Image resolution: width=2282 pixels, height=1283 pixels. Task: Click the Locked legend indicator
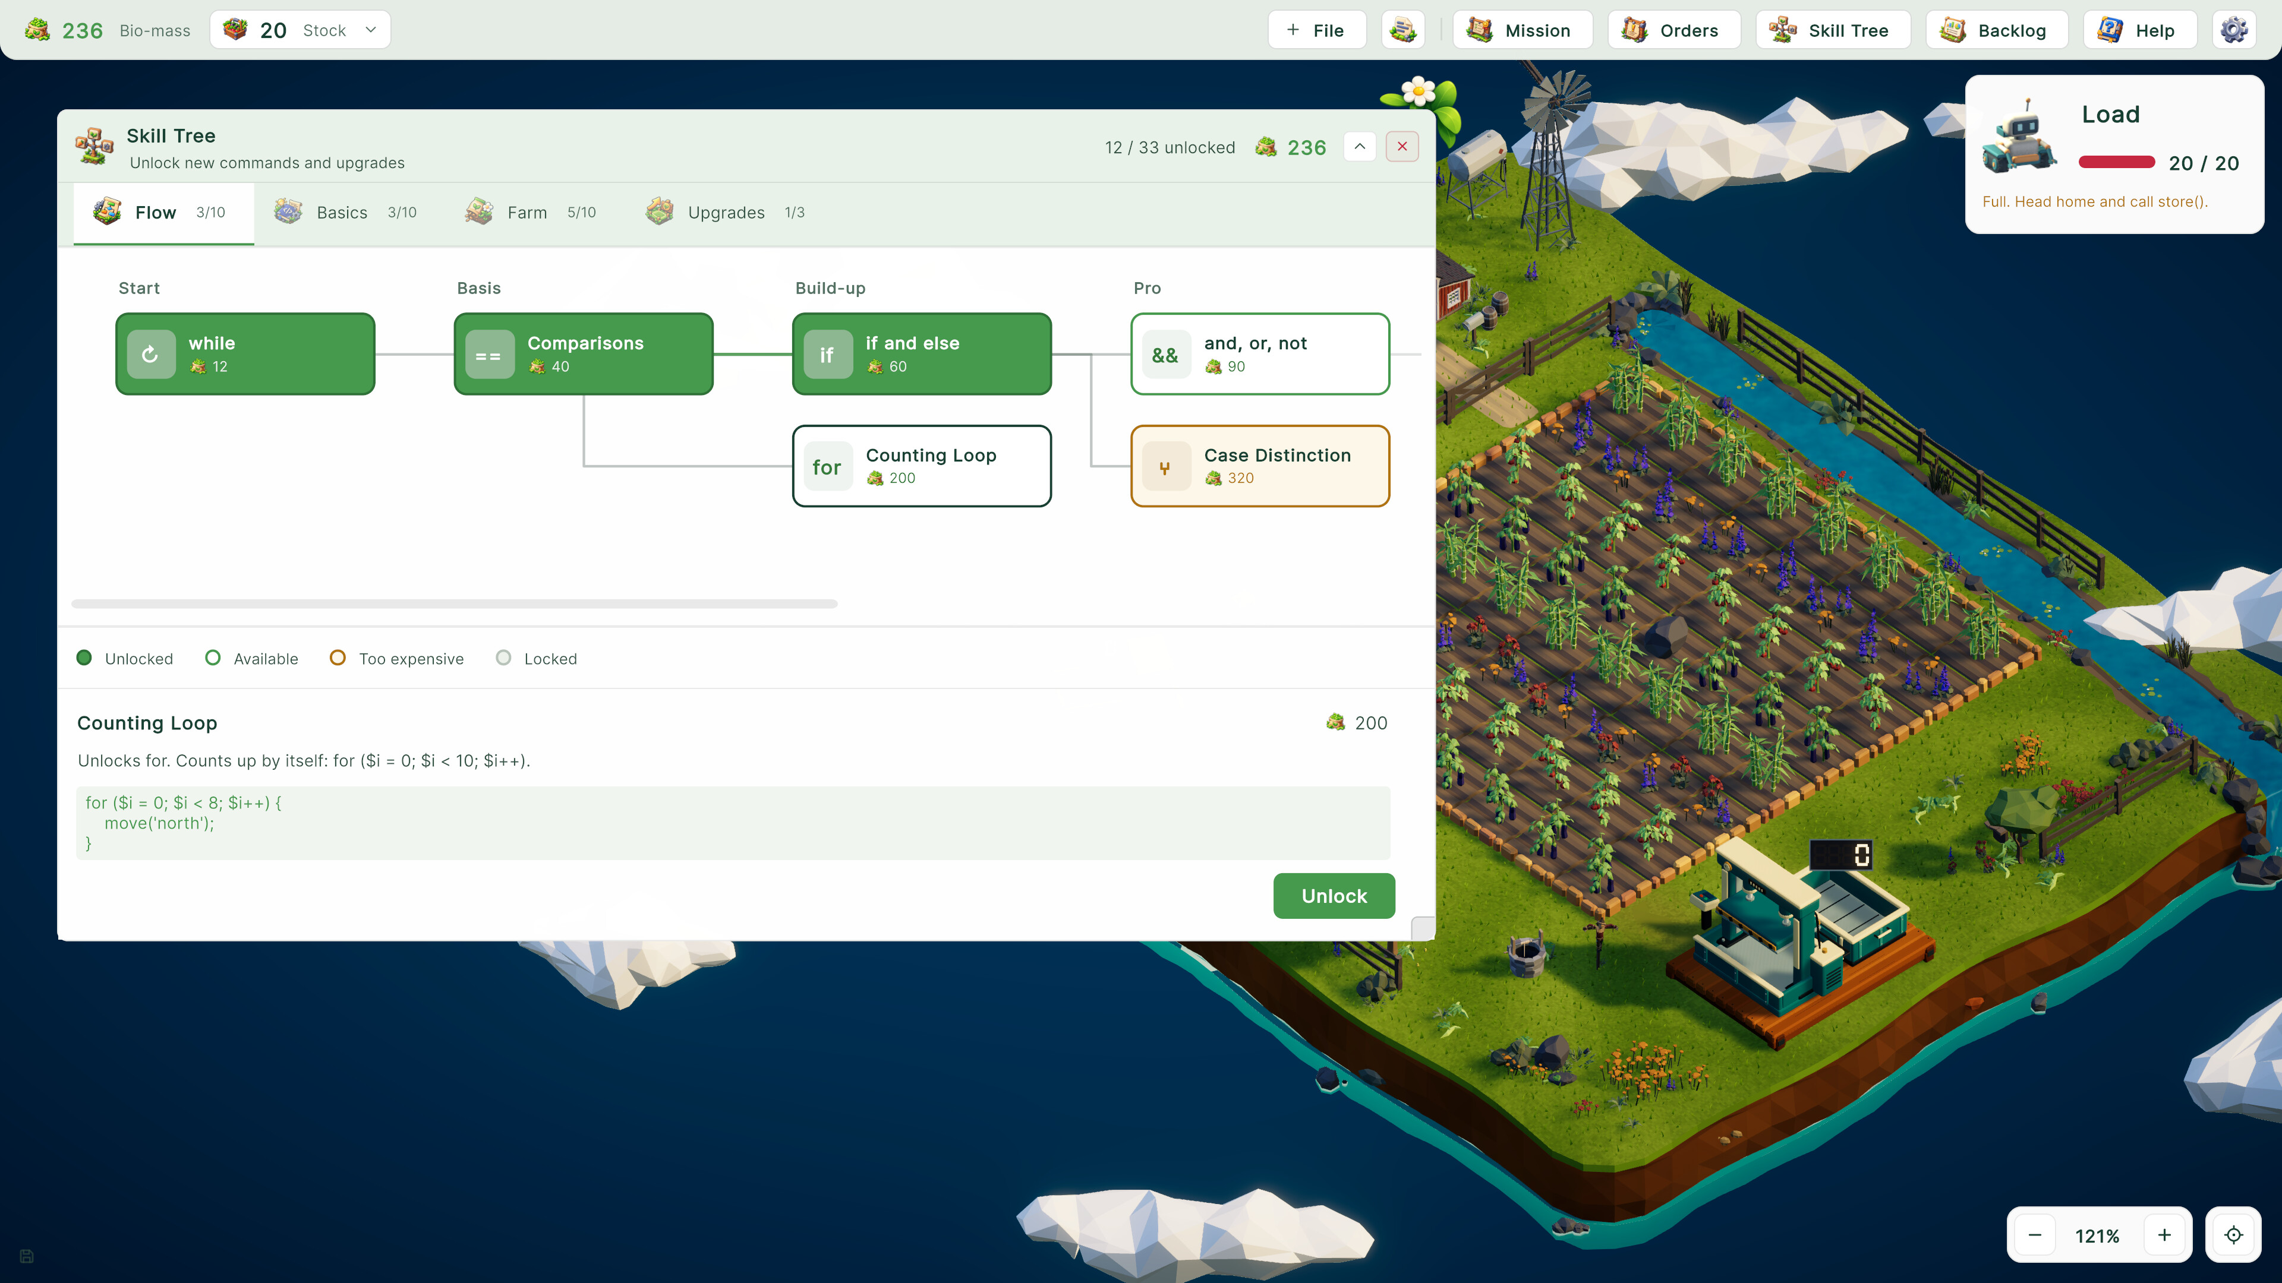(x=503, y=658)
